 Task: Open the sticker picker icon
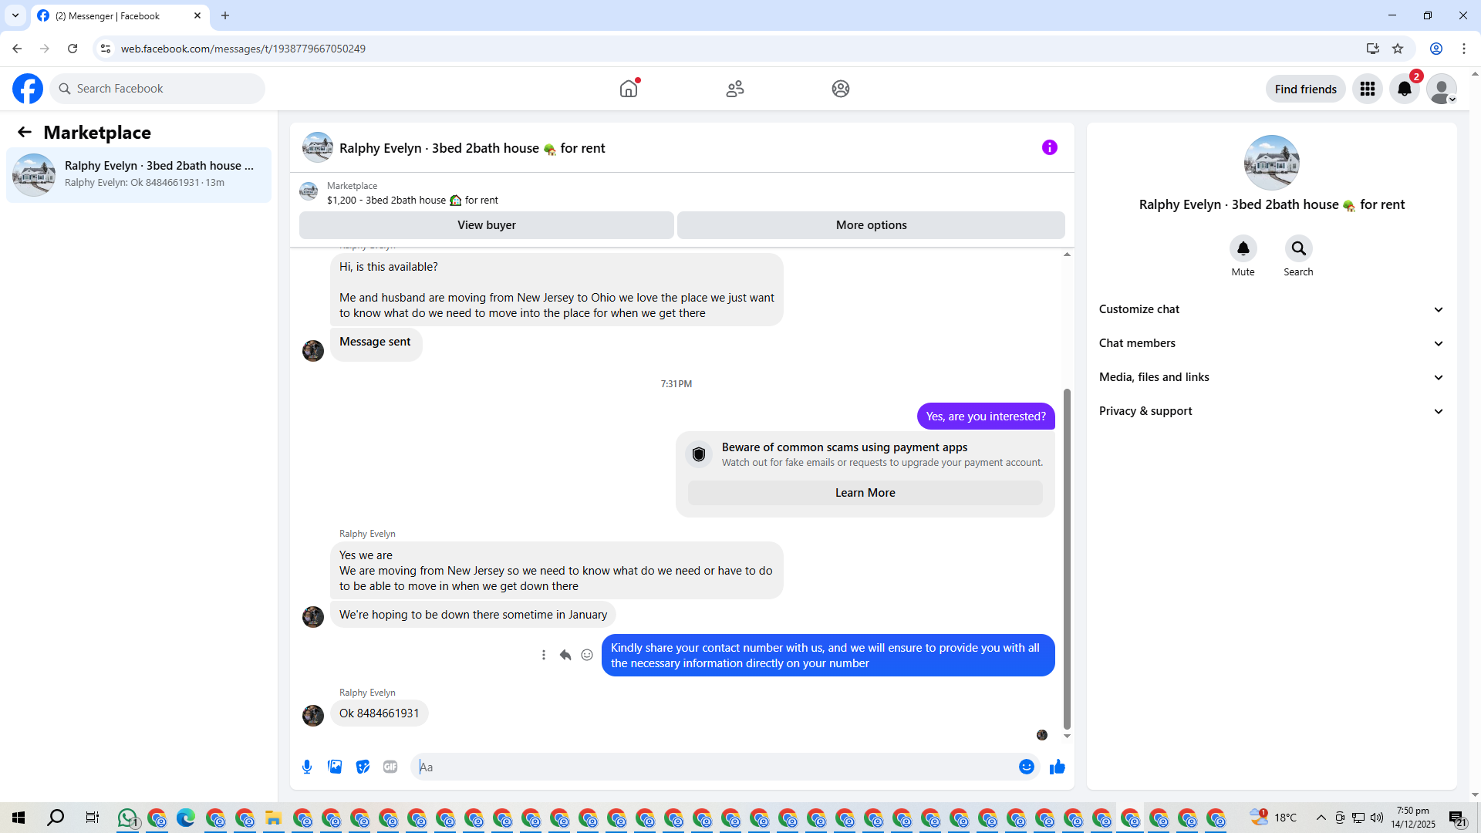(363, 767)
